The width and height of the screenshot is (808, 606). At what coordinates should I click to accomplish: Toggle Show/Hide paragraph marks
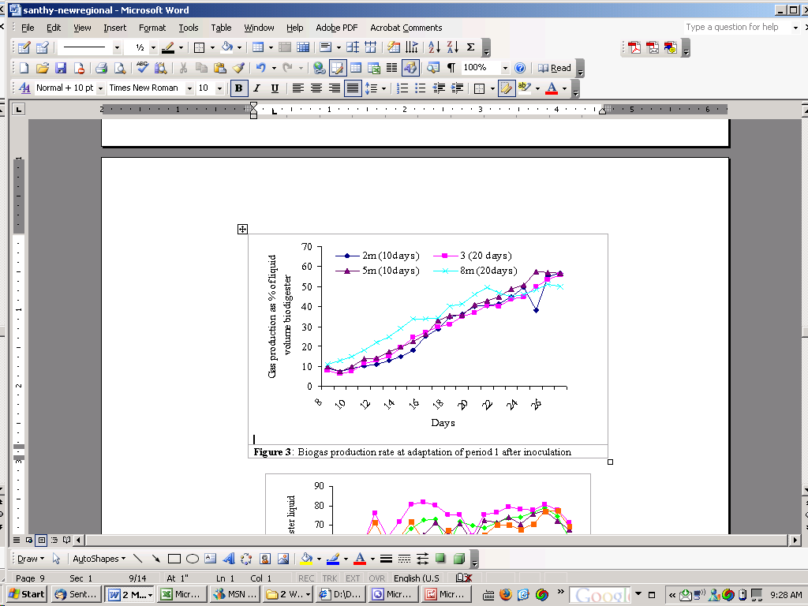point(451,68)
